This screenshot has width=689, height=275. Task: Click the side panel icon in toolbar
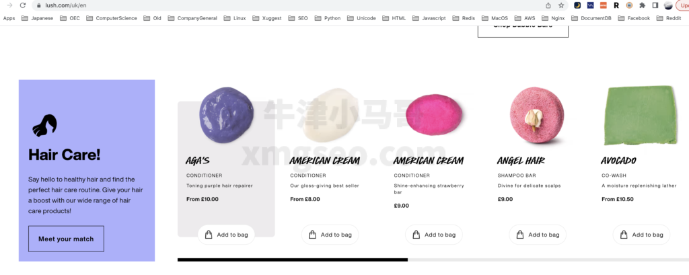click(x=655, y=5)
